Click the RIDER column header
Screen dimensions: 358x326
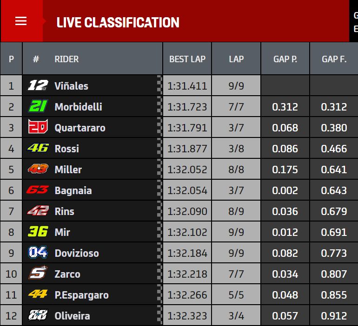pos(66,59)
